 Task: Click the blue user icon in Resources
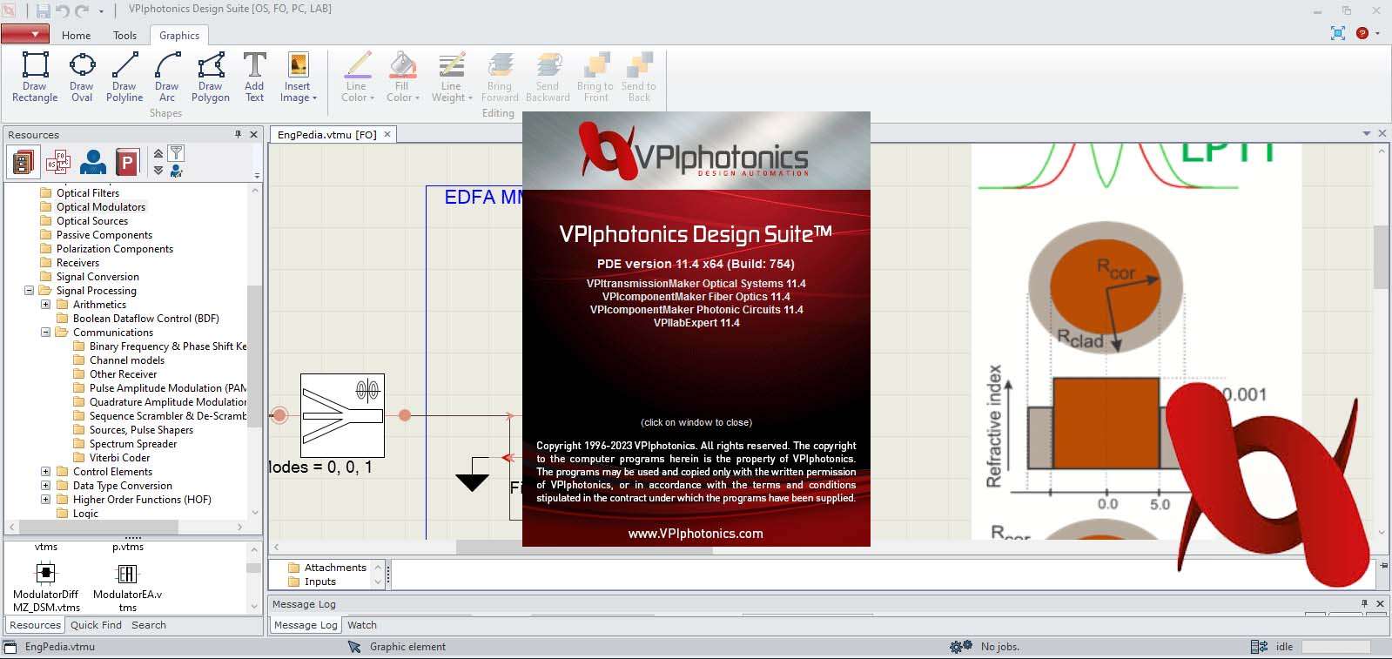coord(92,162)
